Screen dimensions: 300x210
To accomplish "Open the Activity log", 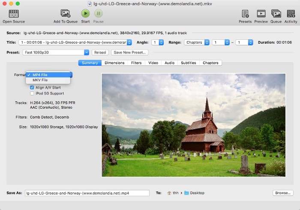I will click(x=291, y=14).
